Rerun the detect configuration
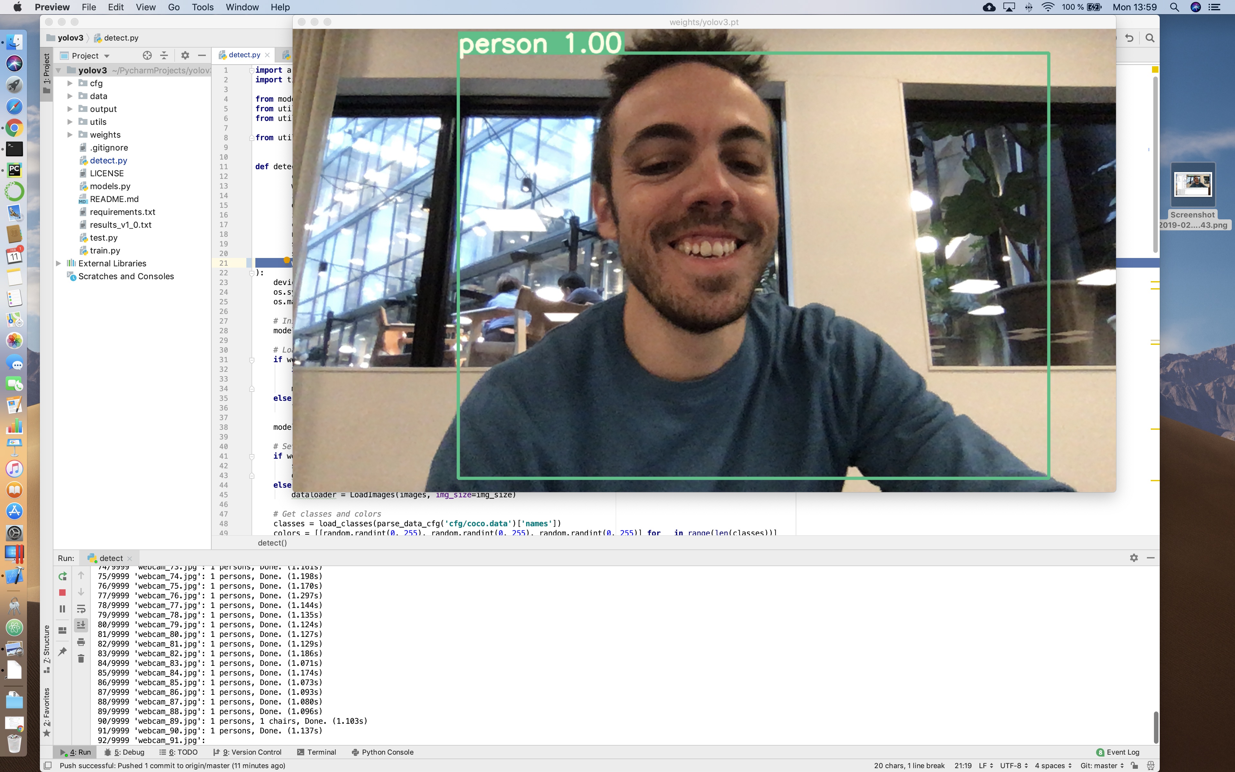The height and width of the screenshot is (772, 1235). point(63,576)
